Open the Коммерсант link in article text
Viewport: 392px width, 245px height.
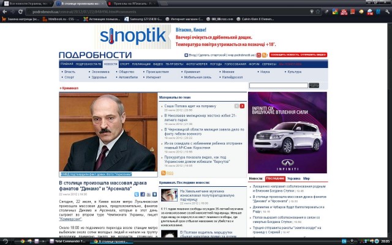point(70,219)
